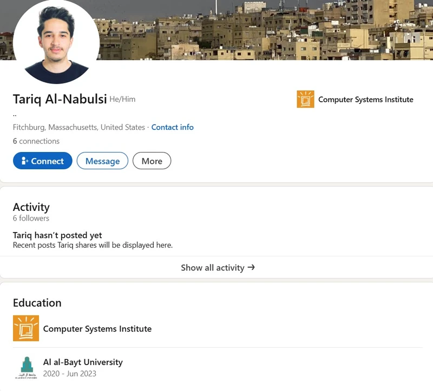Open the 6 followers list
This screenshot has height=391, width=433.
coord(31,218)
